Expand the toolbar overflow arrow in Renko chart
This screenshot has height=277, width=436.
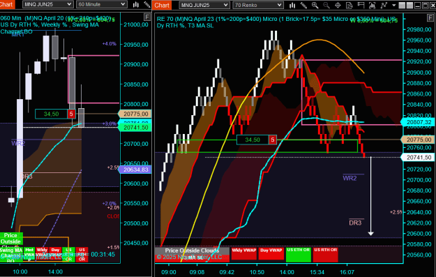[393, 5]
